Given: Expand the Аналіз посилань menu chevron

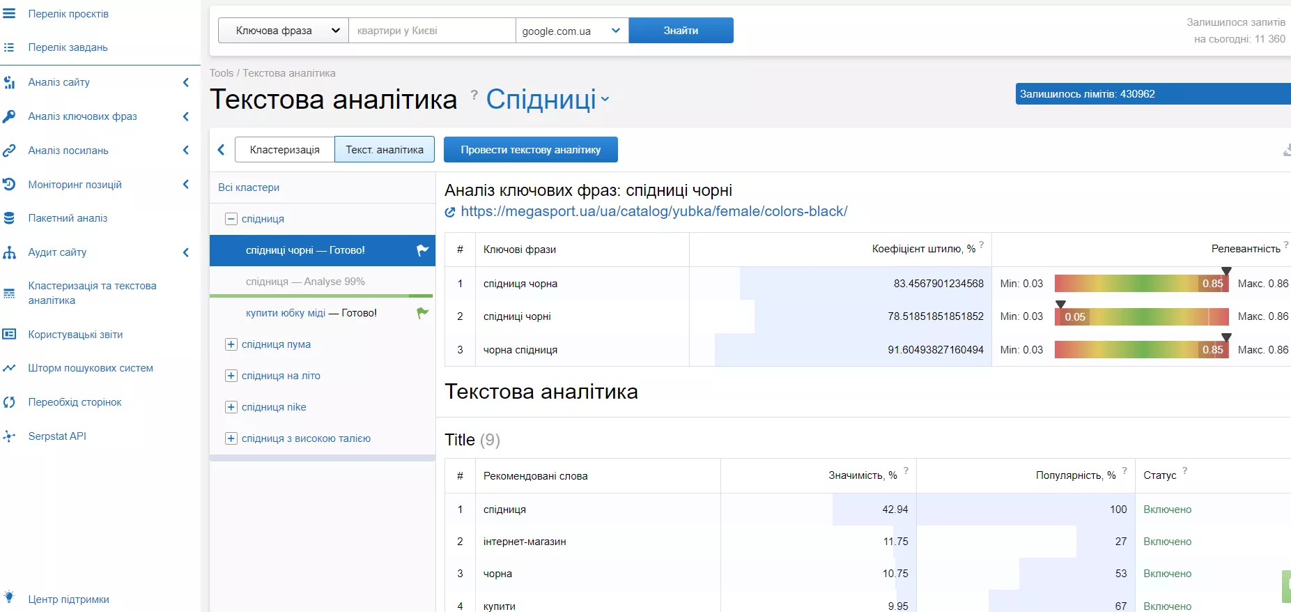Looking at the screenshot, I should [x=186, y=151].
